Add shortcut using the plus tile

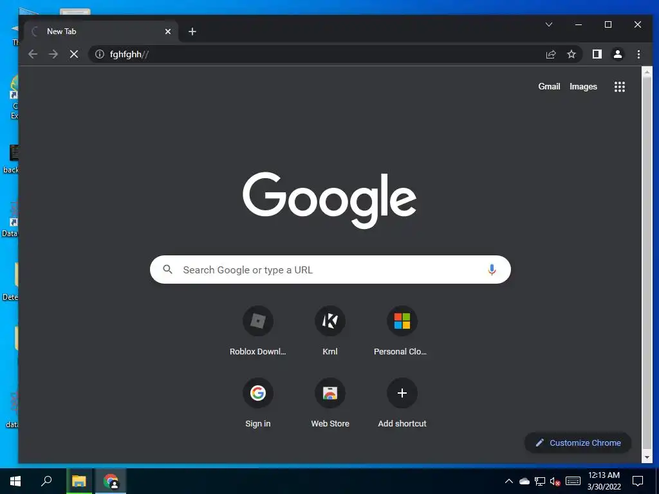[x=402, y=403]
